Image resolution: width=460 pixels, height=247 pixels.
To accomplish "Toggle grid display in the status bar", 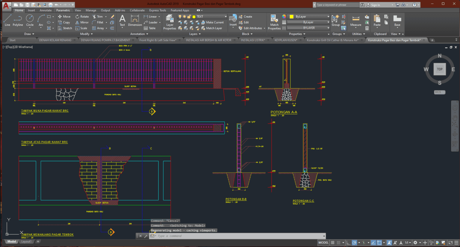I will point(332,243).
